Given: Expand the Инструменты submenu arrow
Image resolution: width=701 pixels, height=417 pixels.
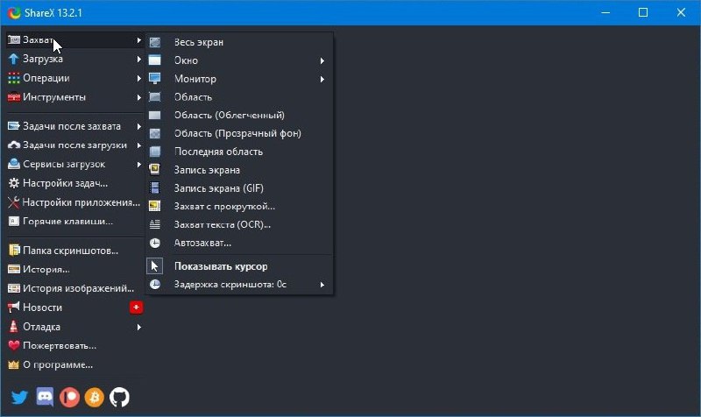Looking at the screenshot, I should (x=139, y=97).
